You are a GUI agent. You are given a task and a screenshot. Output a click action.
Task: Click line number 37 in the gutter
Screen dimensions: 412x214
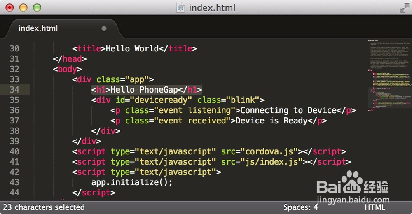coord(14,121)
